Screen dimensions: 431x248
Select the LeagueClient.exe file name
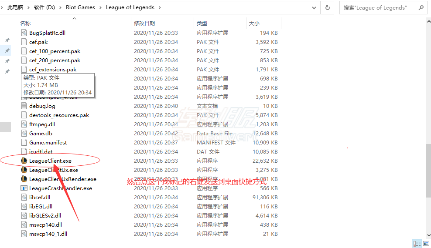click(50, 161)
